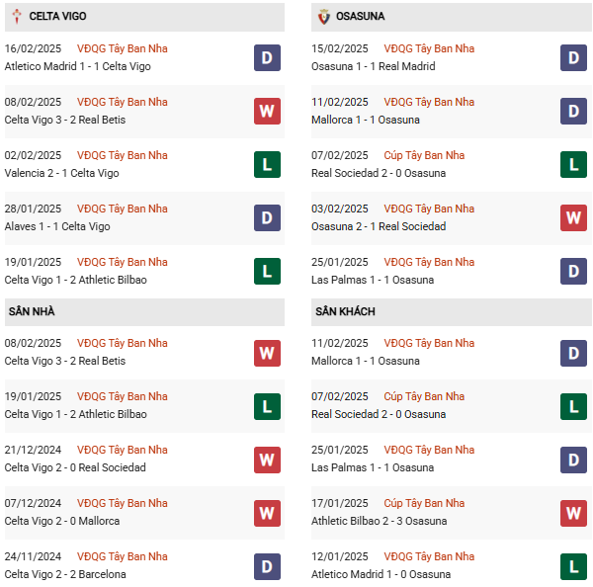This screenshot has width=593, height=587.
Task: Click the D badge for Celta Vigo 2-2 Barcelona
Action: (267, 566)
